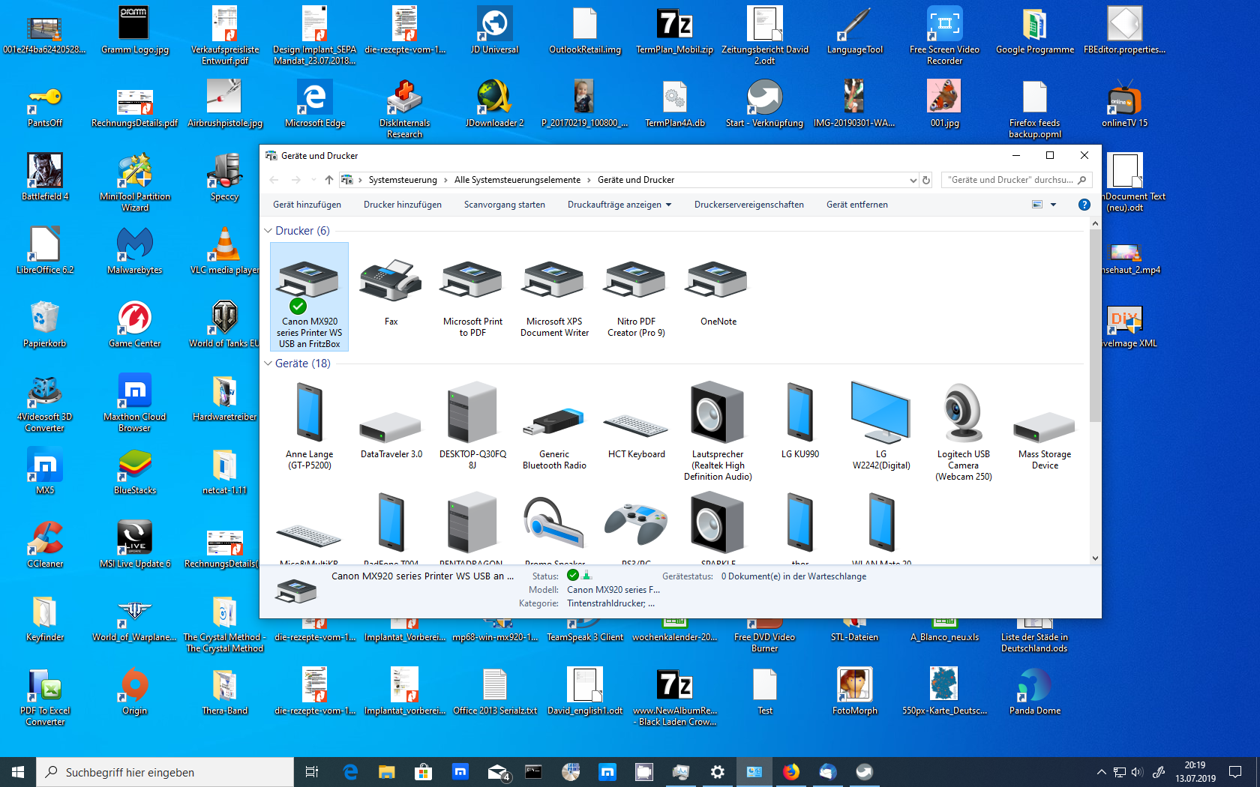The image size is (1260, 787).
Task: Open VLC media player desktop shortcut
Action: pyautogui.click(x=225, y=251)
